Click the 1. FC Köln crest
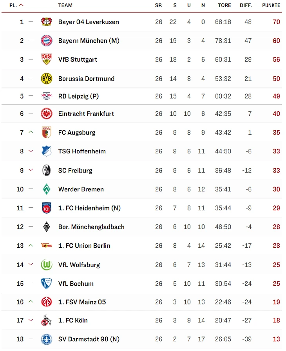286x351 pixels. coord(47,321)
